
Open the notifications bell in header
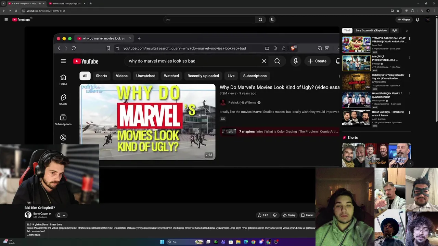pos(417,19)
